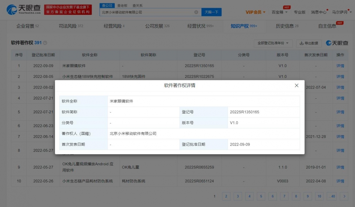The image size is (355, 207).
Task: Switch to 查关系 search tab
Action: tap(137, 5)
